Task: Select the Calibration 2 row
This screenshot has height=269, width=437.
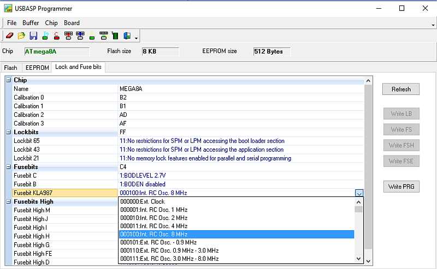Action: (188, 115)
